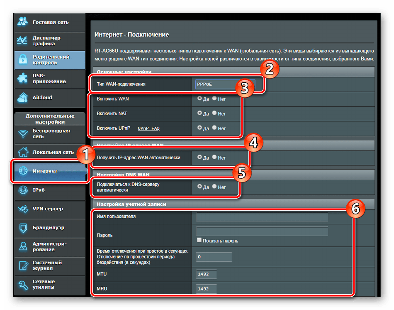
Task: Open Брандмауэр settings
Action: point(50,228)
